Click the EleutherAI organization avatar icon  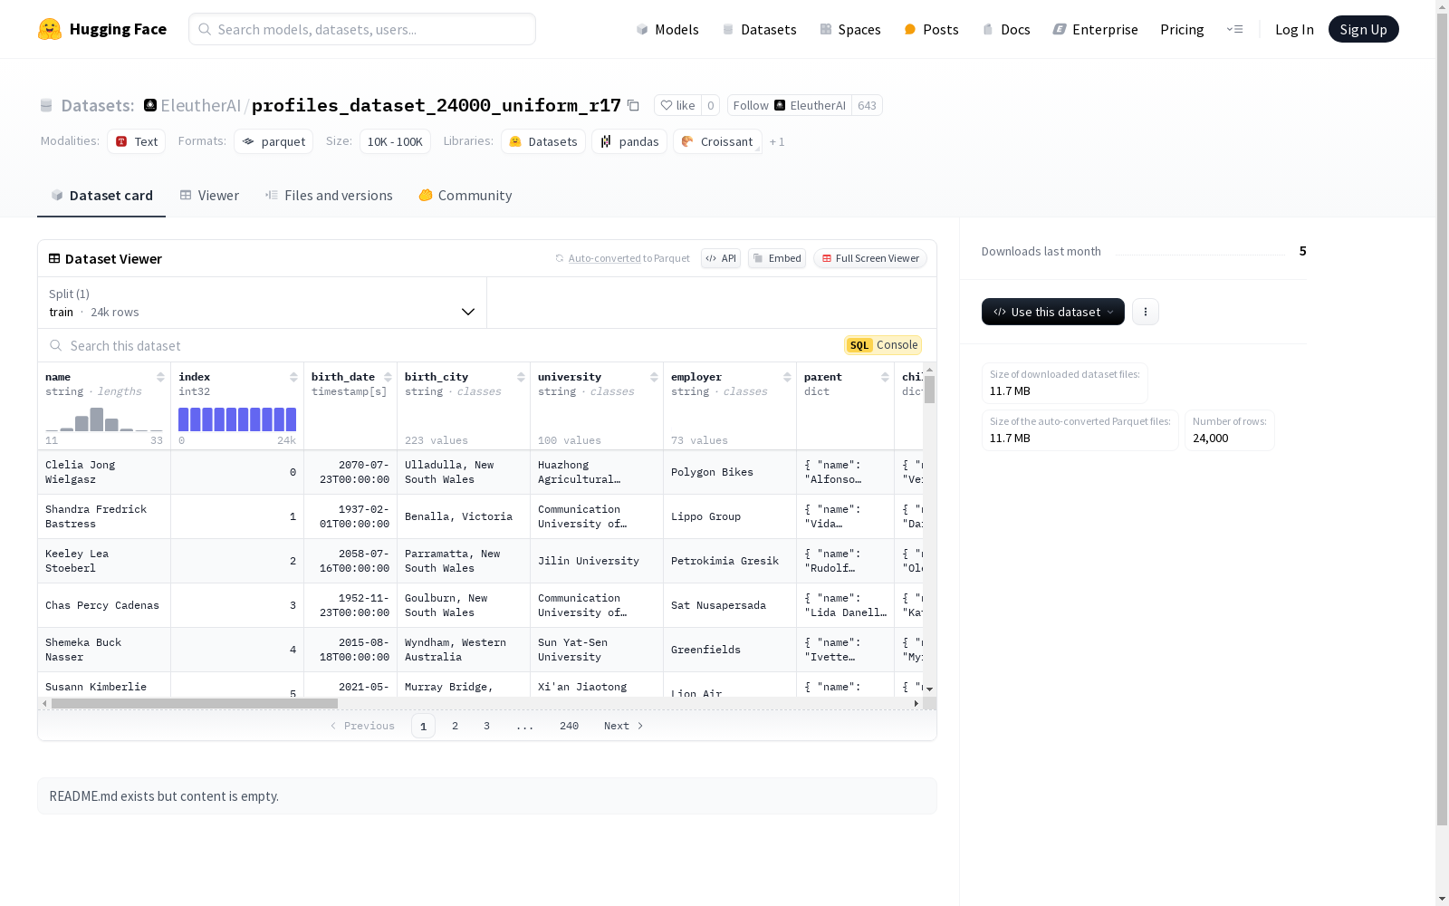(x=150, y=105)
